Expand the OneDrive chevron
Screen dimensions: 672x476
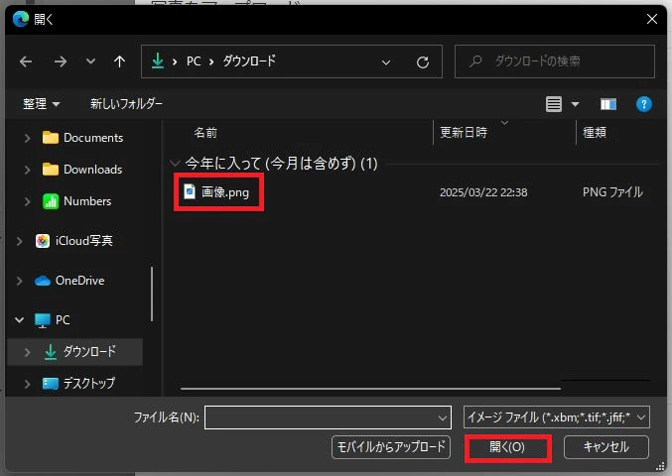19,281
